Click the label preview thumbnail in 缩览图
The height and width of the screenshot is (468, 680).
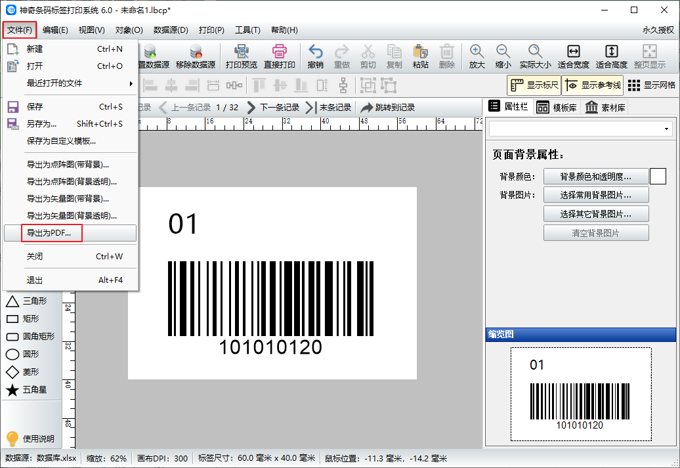(581, 394)
